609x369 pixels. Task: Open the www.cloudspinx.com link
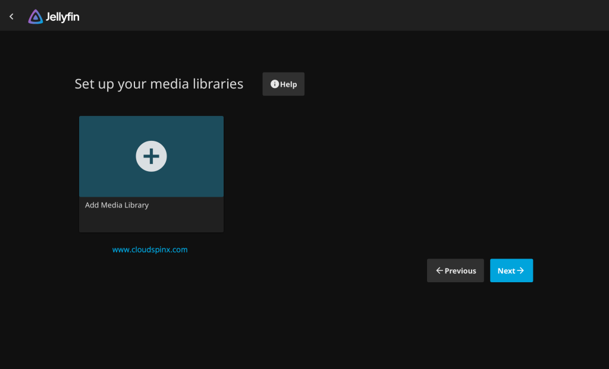[150, 249]
